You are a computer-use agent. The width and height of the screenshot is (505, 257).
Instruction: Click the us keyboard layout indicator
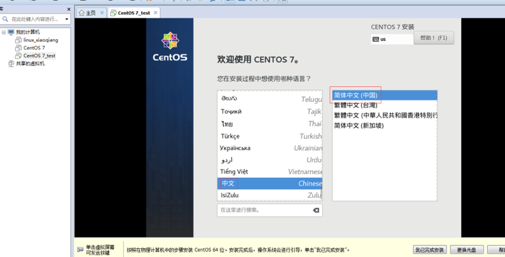392,39
